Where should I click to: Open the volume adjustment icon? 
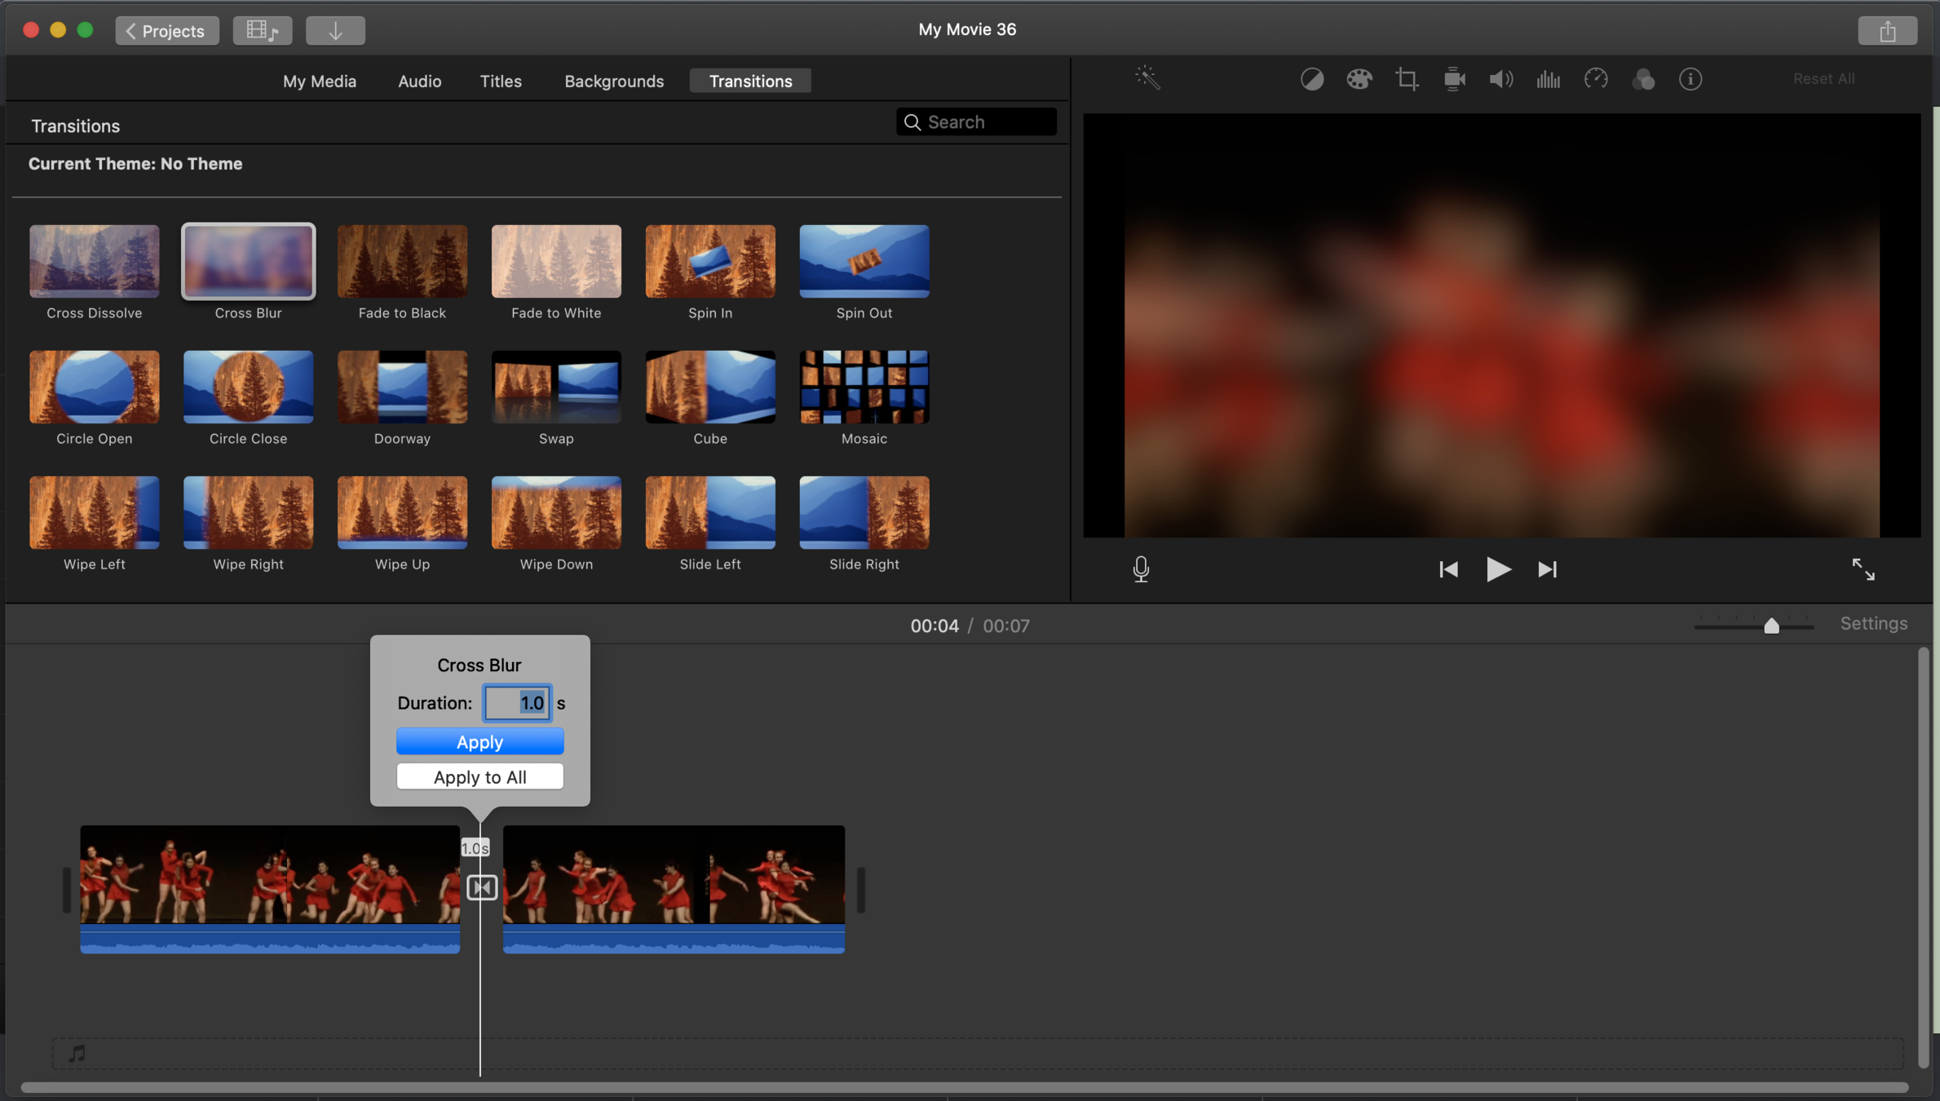pos(1500,79)
